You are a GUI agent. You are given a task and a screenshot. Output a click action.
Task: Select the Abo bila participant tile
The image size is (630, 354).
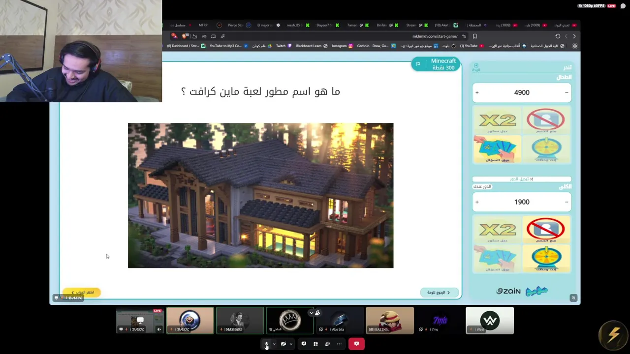click(340, 321)
